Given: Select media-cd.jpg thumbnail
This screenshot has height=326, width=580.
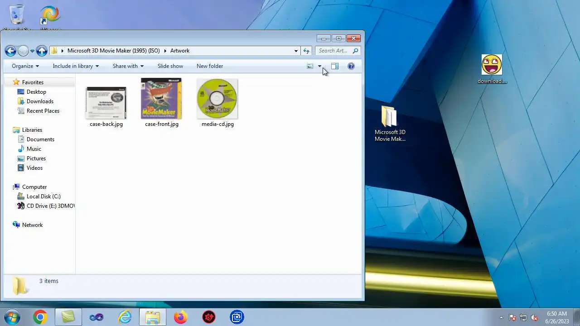Looking at the screenshot, I should pyautogui.click(x=217, y=99).
